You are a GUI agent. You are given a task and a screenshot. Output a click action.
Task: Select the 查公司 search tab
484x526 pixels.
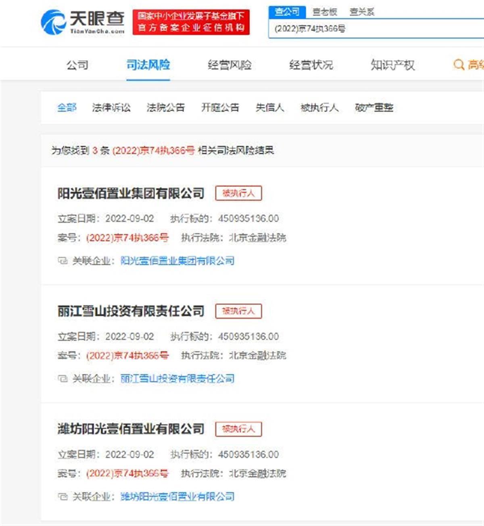(287, 12)
